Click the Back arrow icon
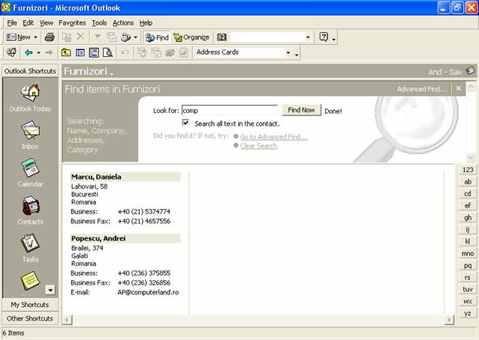Viewport: 479px width, 340px height. [29, 52]
